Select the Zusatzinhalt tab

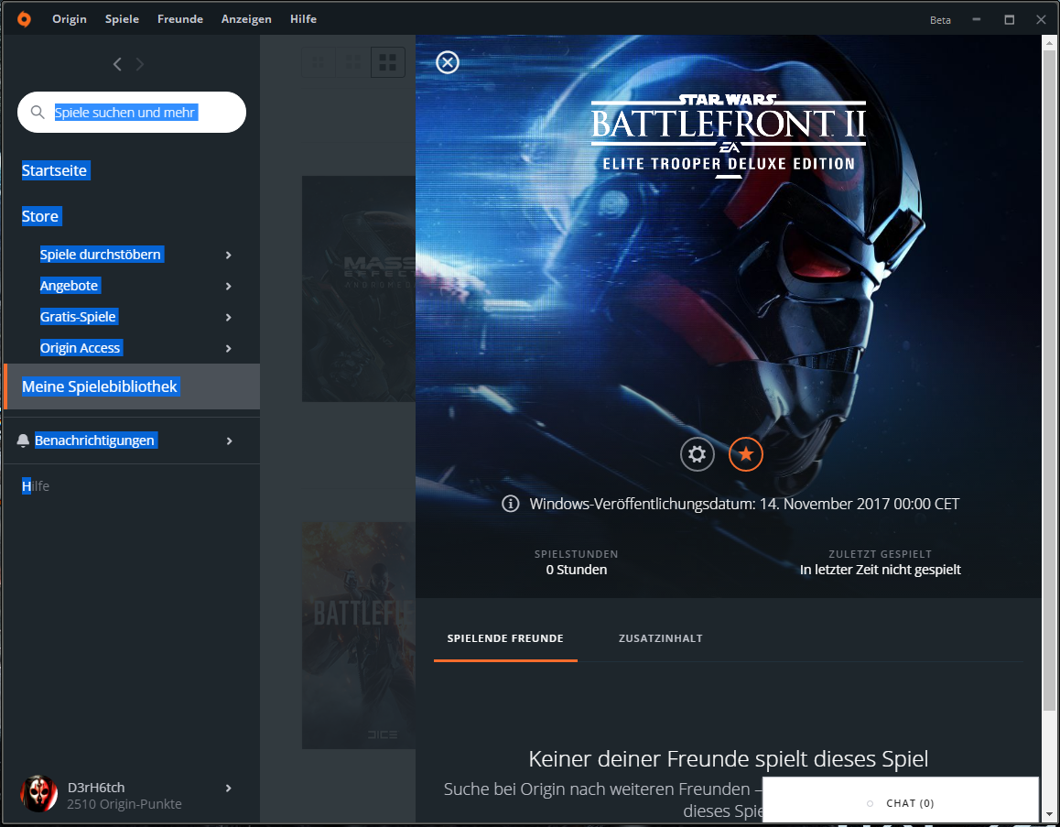click(661, 638)
